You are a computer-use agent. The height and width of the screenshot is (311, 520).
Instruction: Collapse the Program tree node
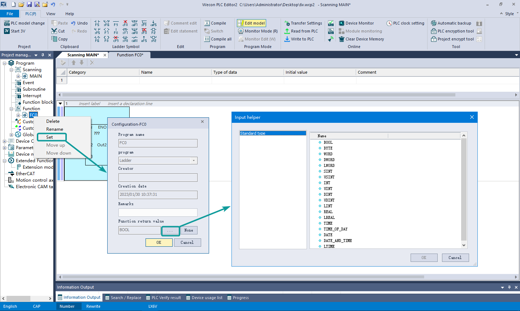[x=5, y=63]
